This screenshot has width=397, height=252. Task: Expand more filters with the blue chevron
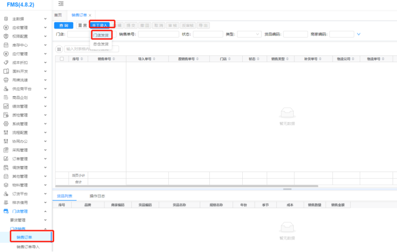tap(358, 34)
